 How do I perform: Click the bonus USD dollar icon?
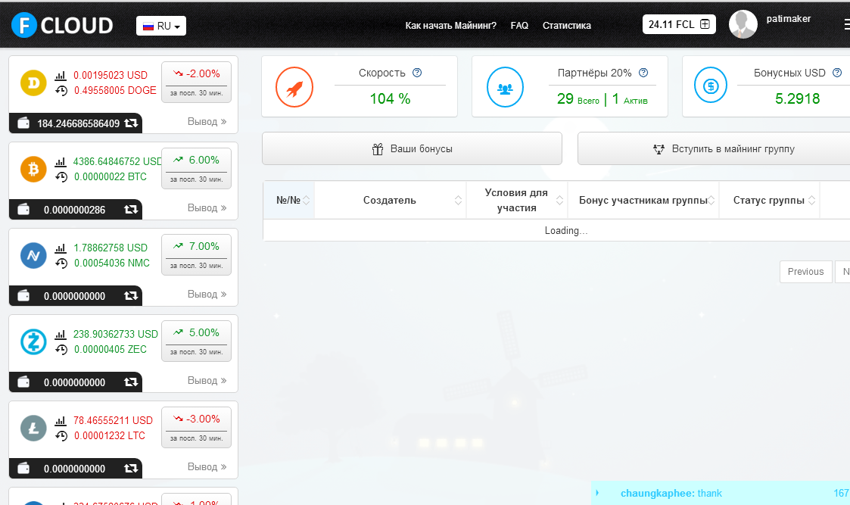click(711, 86)
